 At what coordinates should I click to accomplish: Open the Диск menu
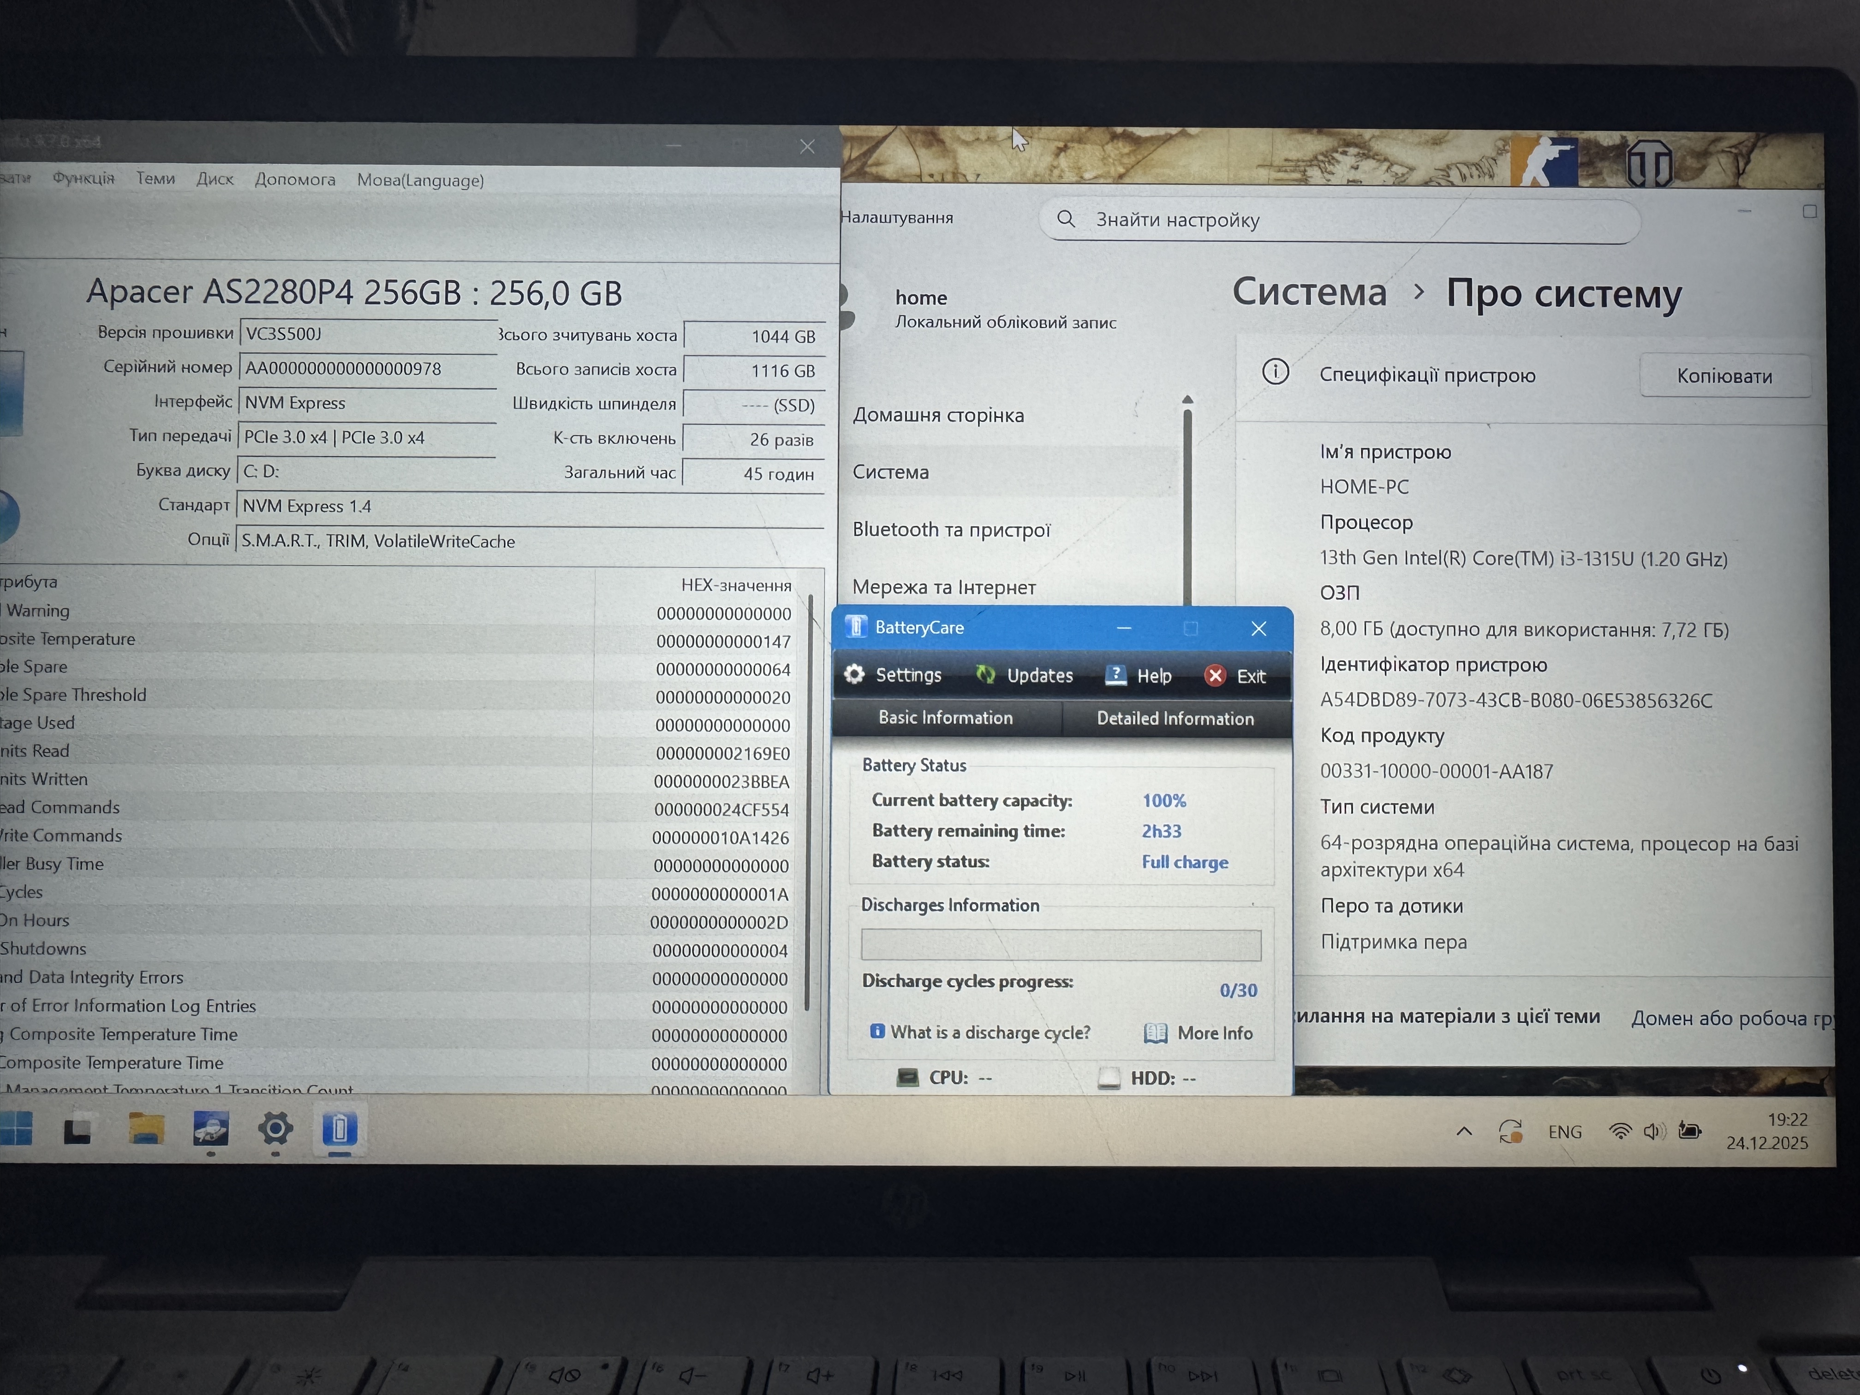coord(215,179)
